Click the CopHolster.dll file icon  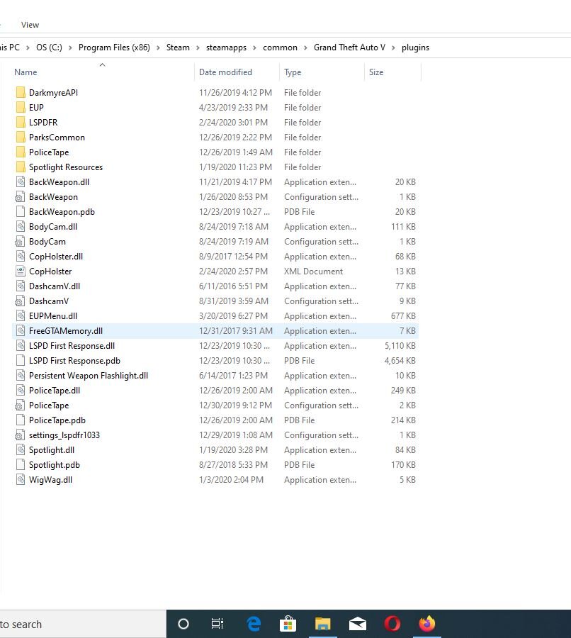[21, 257]
